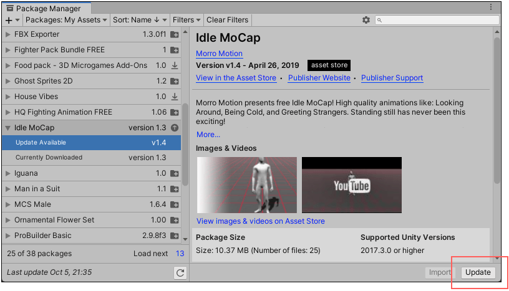Screen dimensions: 509x291
Task: Open the View in the Asset Store link
Action: [x=236, y=78]
